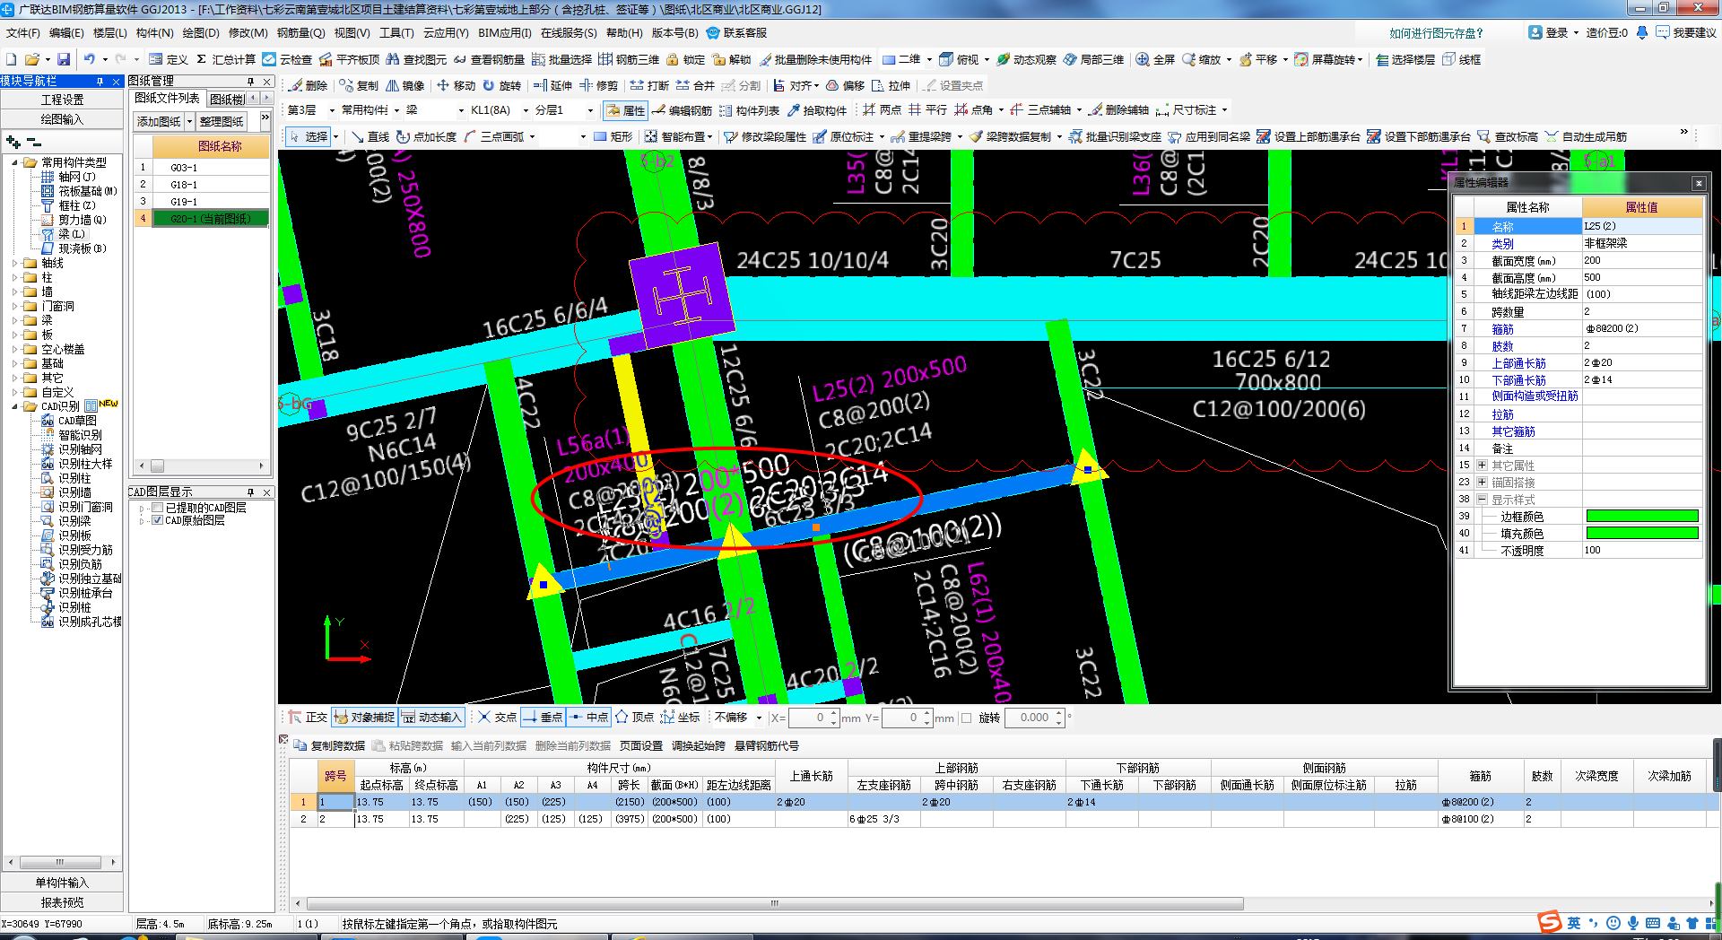Activate 拾取构件 pick component tool
Screen dimensions: 1722x940
[x=817, y=110]
